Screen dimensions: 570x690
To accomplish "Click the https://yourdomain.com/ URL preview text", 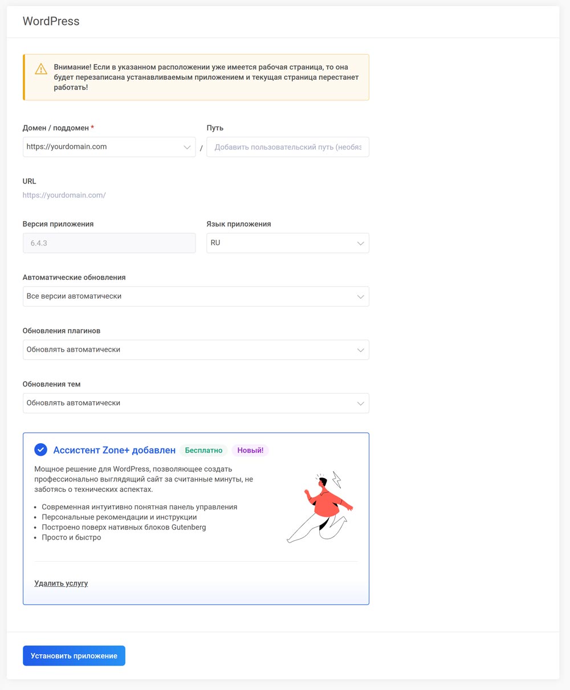I will pos(64,195).
